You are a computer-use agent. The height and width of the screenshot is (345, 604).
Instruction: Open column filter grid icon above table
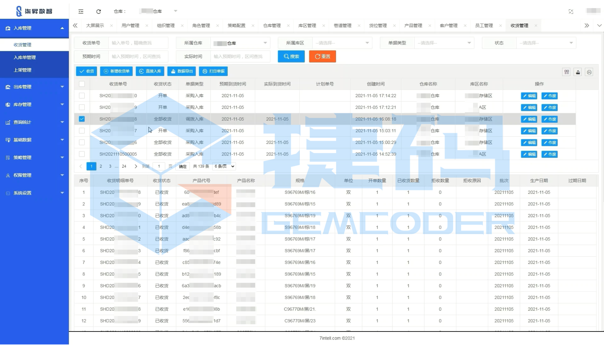coord(567,72)
